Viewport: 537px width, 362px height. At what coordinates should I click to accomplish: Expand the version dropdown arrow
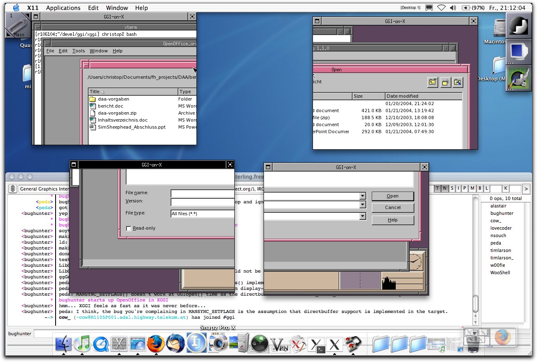click(x=362, y=205)
